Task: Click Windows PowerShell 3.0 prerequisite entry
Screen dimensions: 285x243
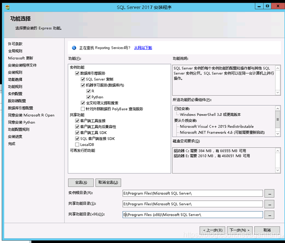Action: pyautogui.click(x=210, y=114)
